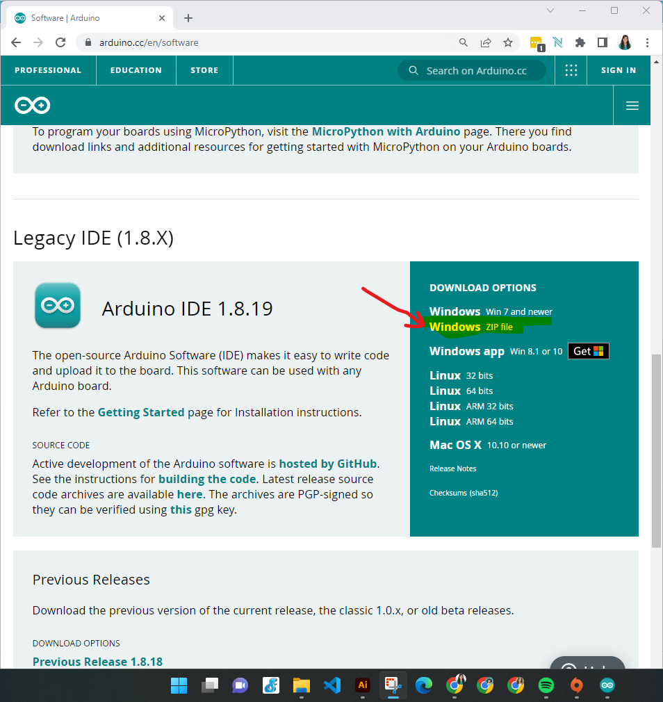The width and height of the screenshot is (663, 702).
Task: Click SIGN IN
Action: [x=619, y=70]
